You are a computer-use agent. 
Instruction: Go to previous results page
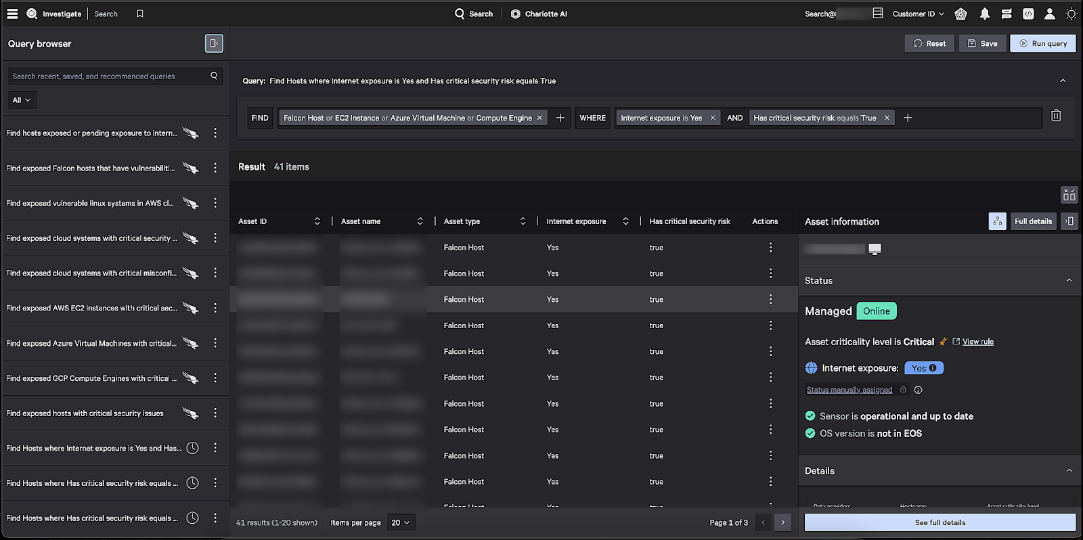point(763,522)
